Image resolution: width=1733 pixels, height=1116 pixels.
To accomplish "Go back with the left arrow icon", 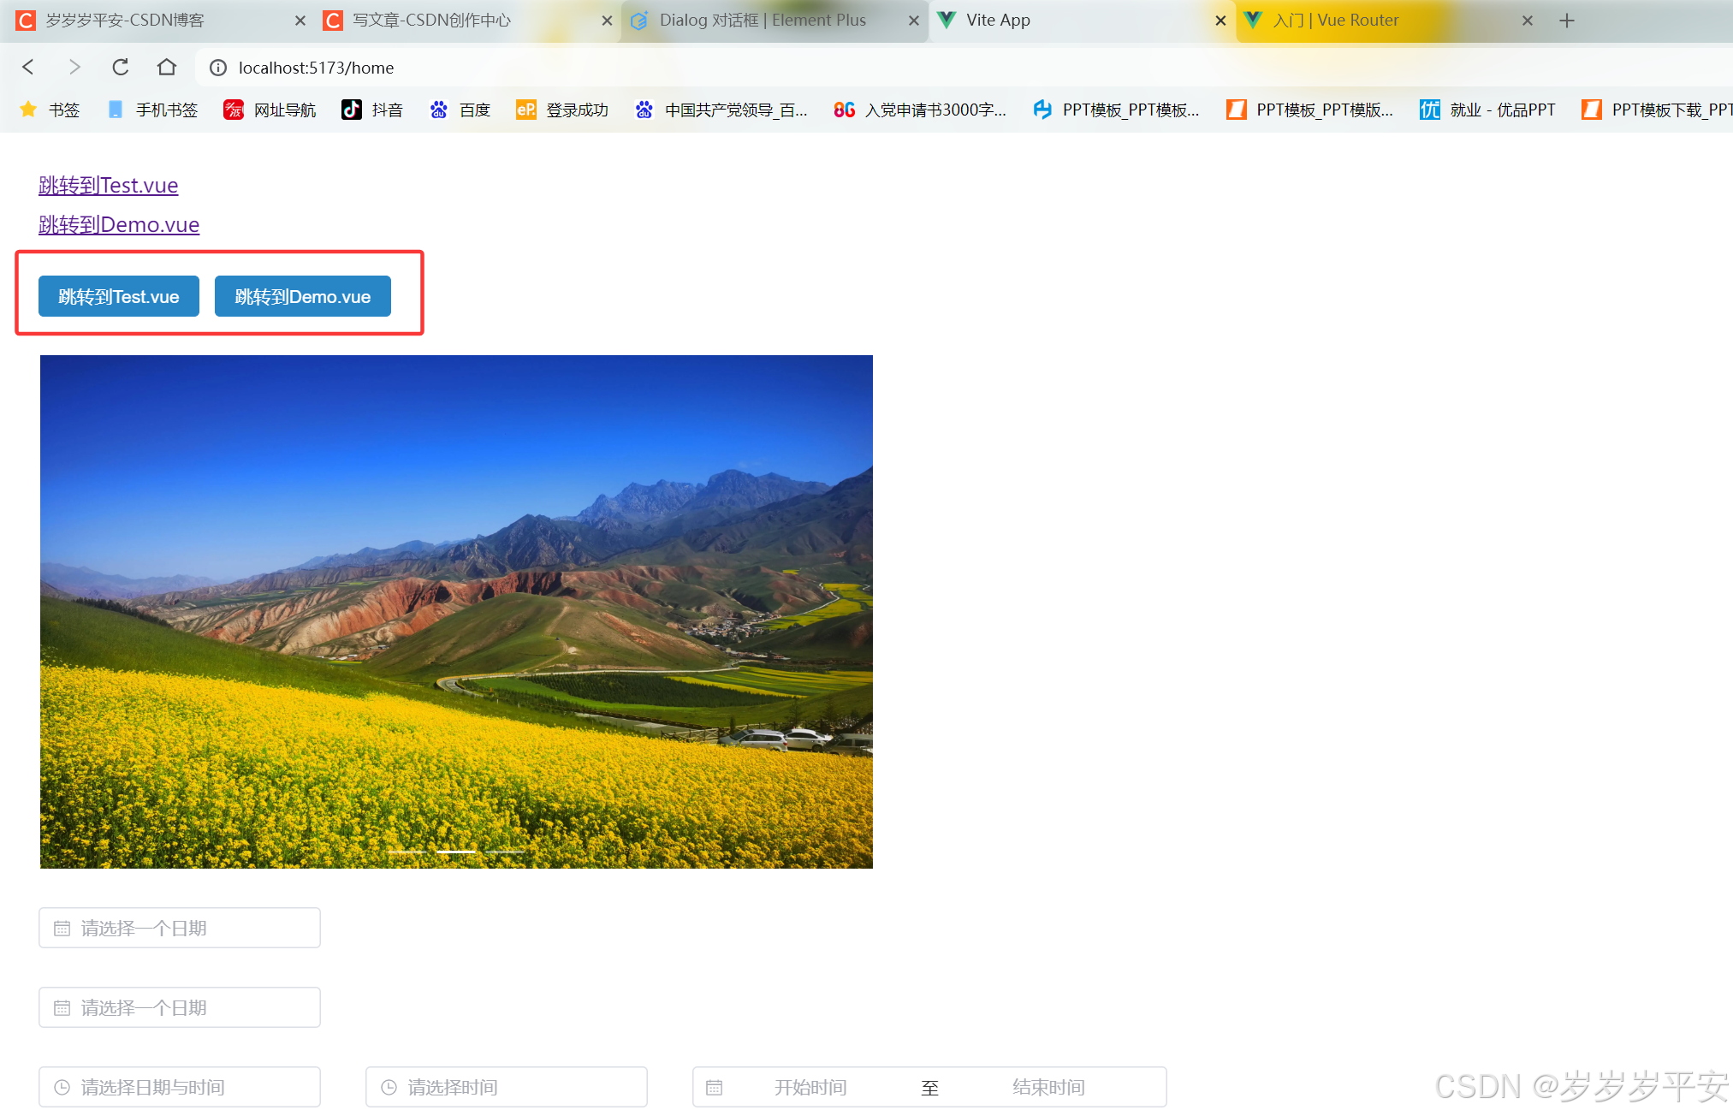I will (x=28, y=67).
